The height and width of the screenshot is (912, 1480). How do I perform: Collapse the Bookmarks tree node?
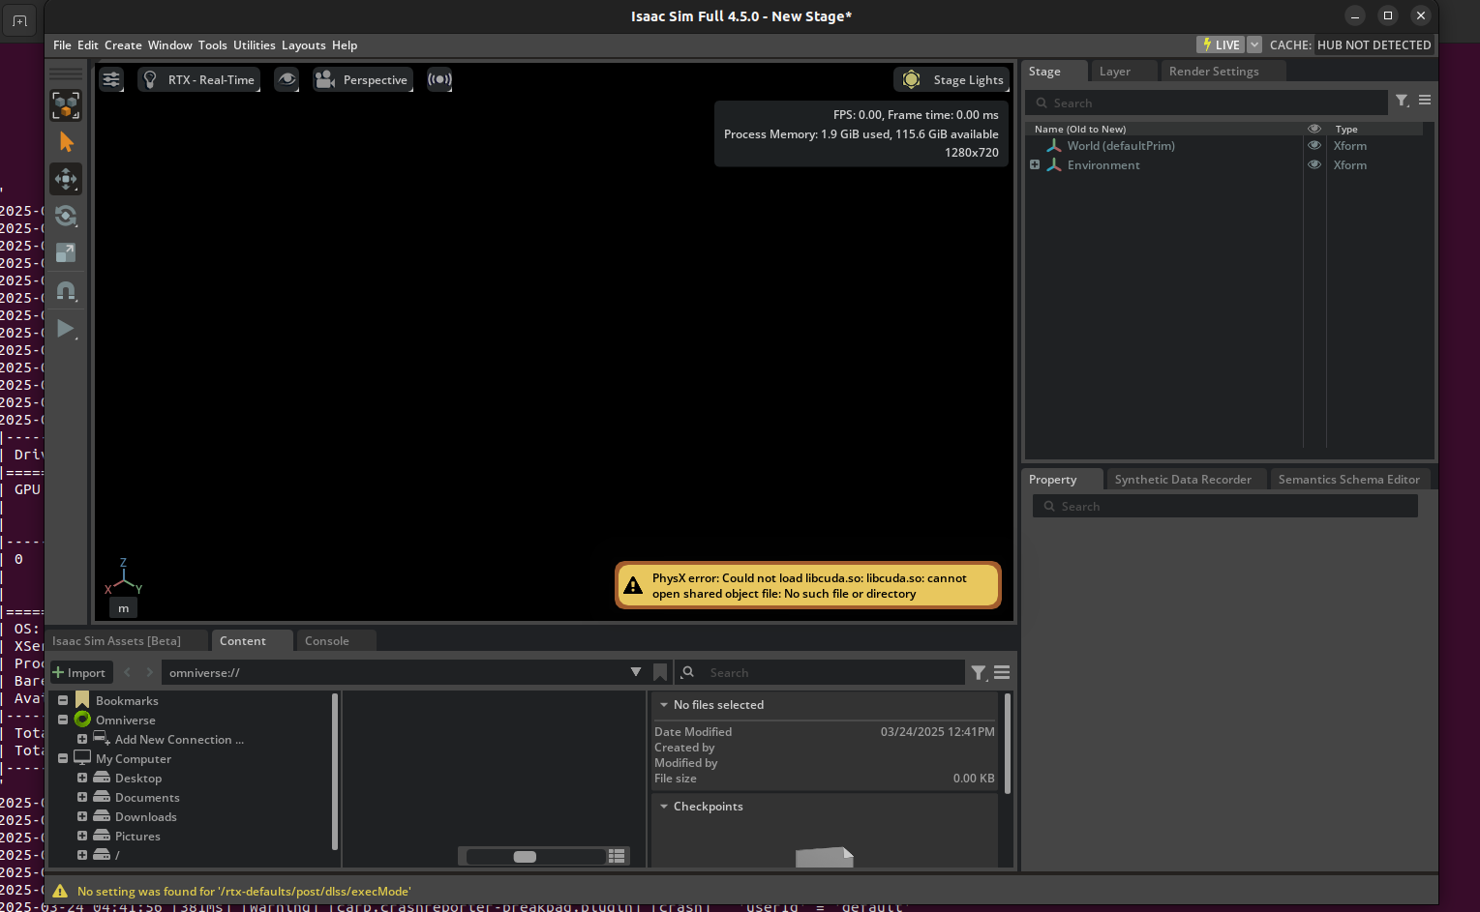click(x=63, y=700)
